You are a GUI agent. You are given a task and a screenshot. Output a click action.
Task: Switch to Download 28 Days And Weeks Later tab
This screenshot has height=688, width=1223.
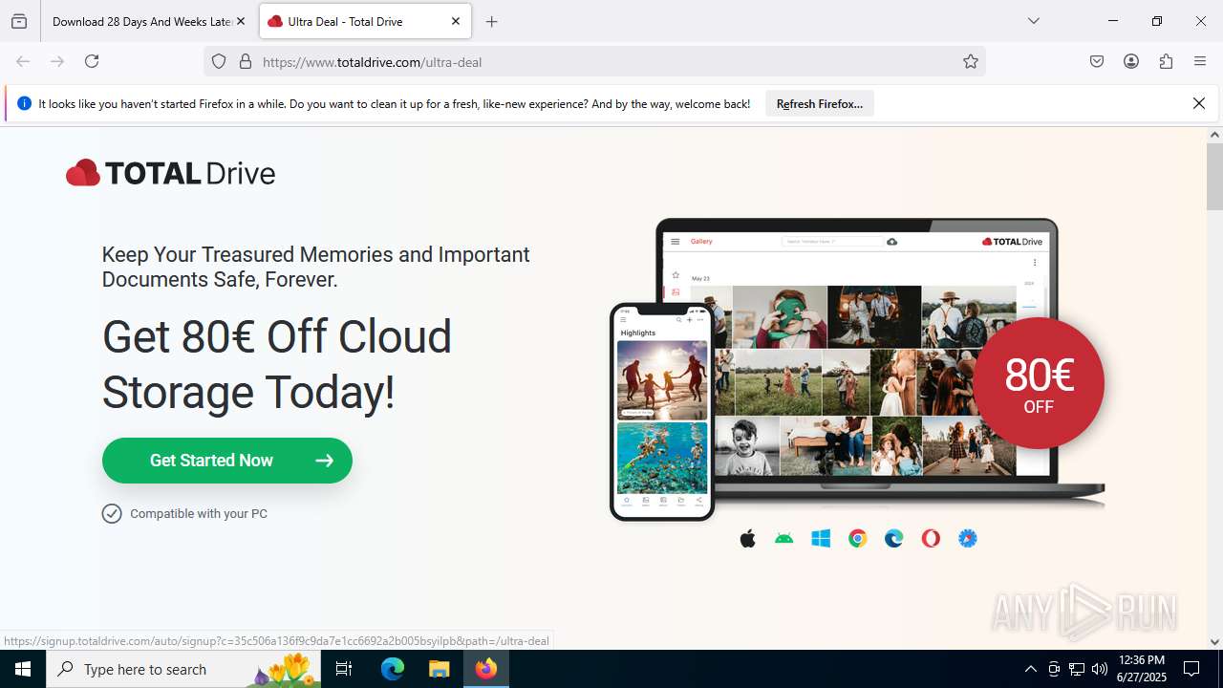tap(141, 21)
